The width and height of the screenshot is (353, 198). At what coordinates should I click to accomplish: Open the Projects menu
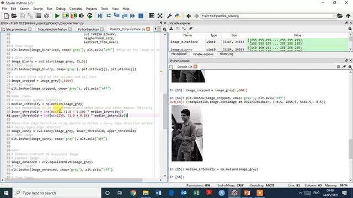coord(92,9)
